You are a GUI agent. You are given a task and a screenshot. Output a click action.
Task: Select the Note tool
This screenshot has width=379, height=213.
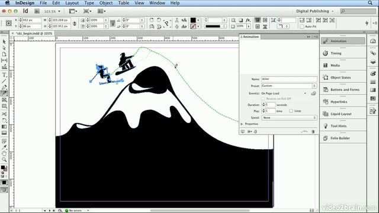4,141
